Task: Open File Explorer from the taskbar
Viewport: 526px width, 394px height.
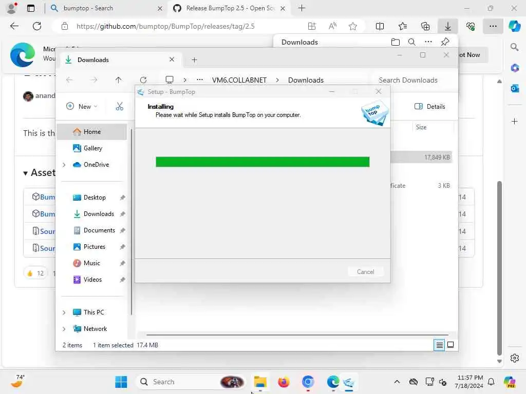Action: click(x=260, y=382)
